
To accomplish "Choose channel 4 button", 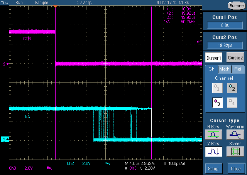I will (232, 103).
